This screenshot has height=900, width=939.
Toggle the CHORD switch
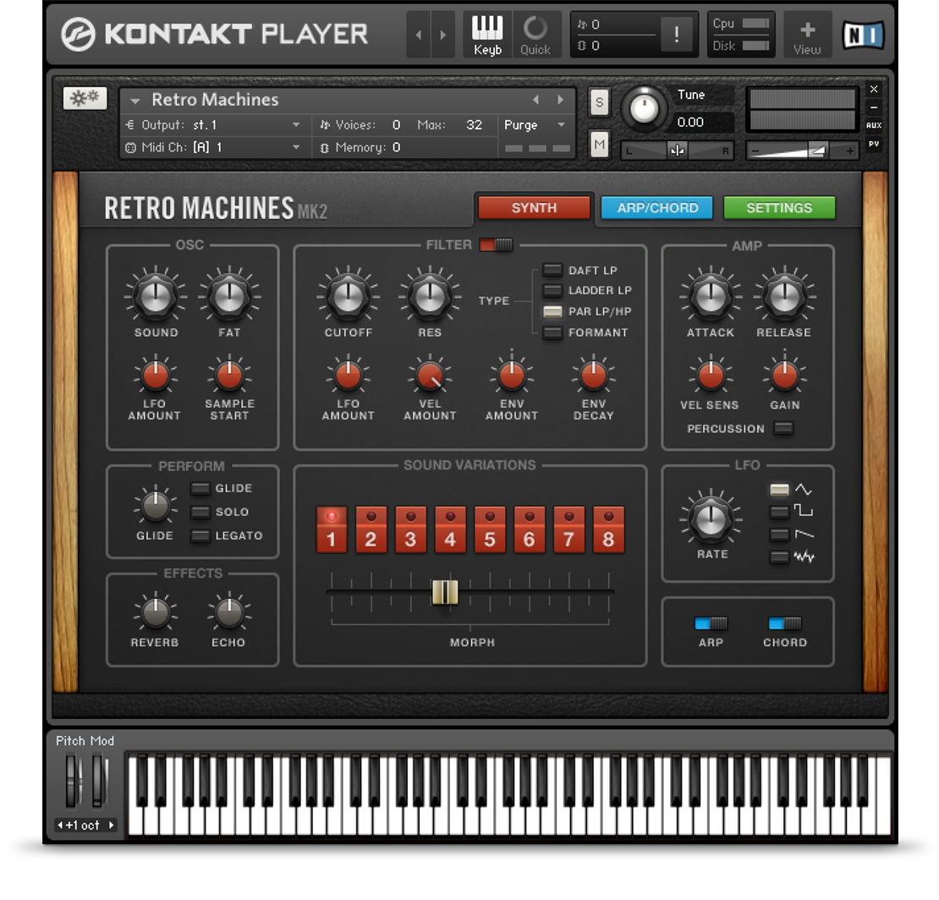784,623
